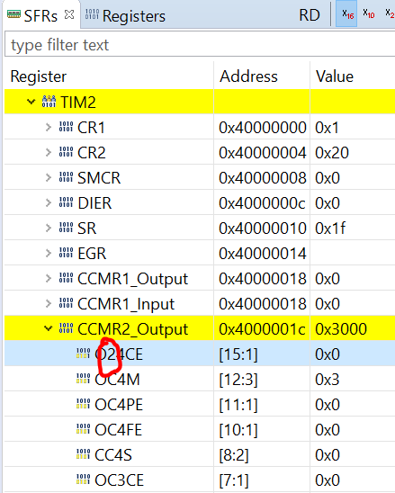Collapse the TIM2 peripheral node
The height and width of the screenshot is (493, 395).
click(31, 102)
